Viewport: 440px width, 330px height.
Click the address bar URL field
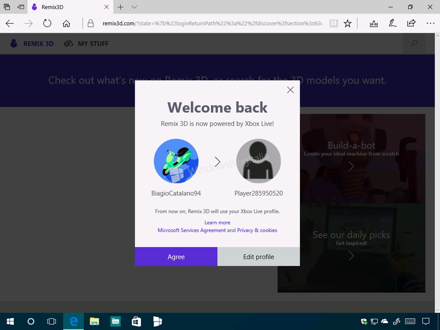click(212, 23)
